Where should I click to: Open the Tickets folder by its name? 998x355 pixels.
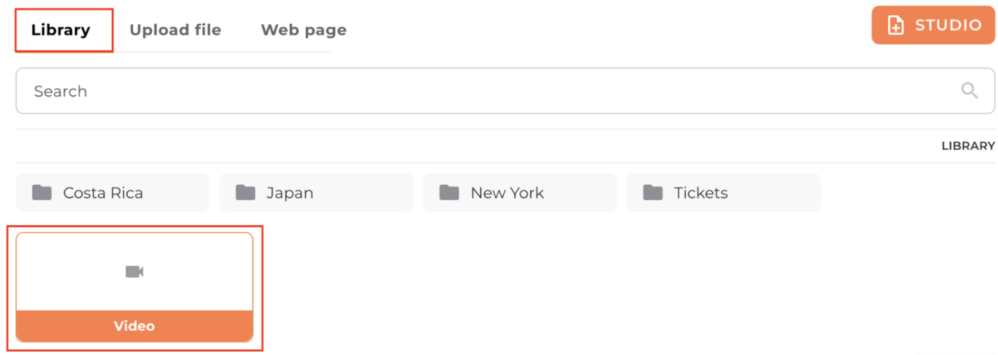[701, 193]
